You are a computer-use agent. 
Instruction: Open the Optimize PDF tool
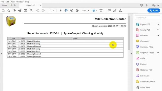point(146,70)
